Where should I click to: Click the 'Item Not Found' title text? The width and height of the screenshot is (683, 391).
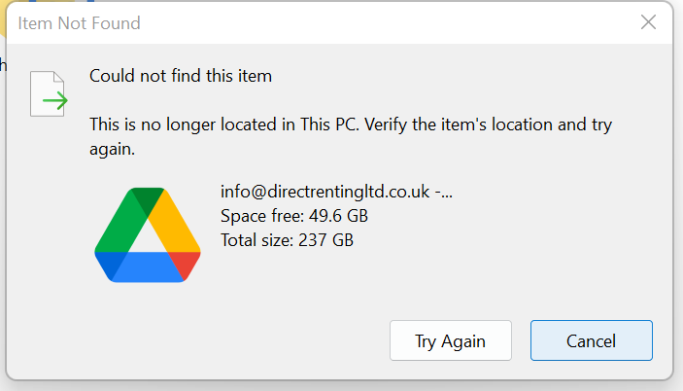(x=79, y=23)
